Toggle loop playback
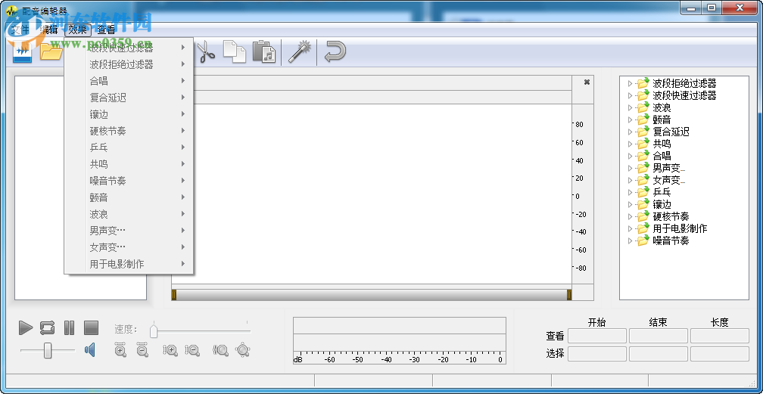 coord(47,328)
